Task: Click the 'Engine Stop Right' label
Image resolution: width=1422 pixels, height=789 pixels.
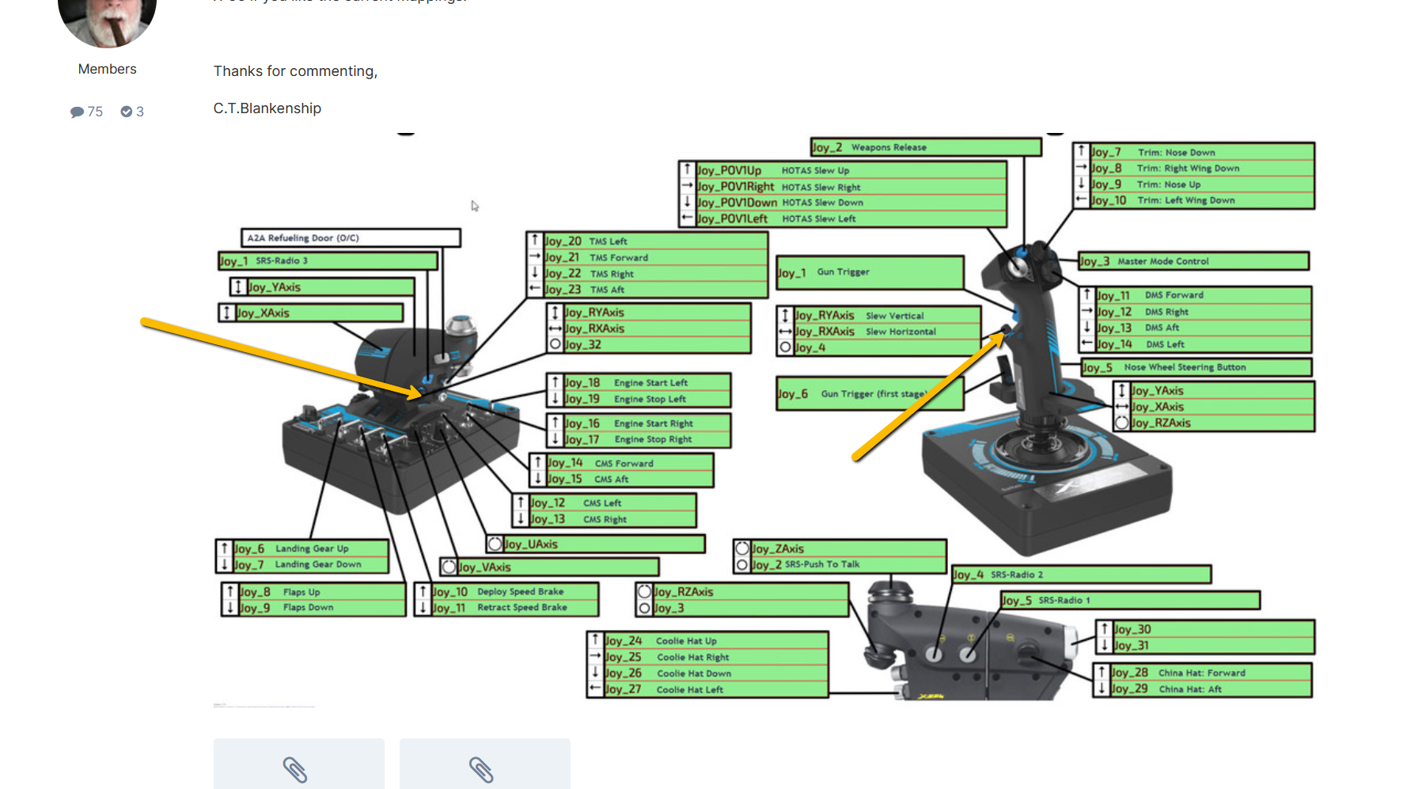Action: tap(653, 439)
